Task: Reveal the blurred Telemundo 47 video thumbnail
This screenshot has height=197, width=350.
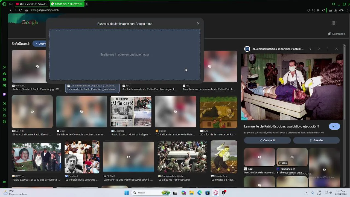Action: 292,157
